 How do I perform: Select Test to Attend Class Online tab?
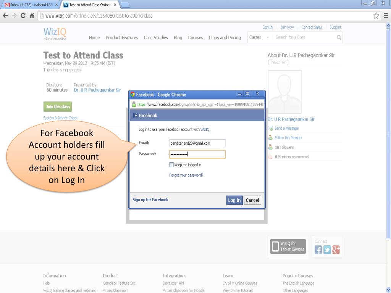(90, 5)
